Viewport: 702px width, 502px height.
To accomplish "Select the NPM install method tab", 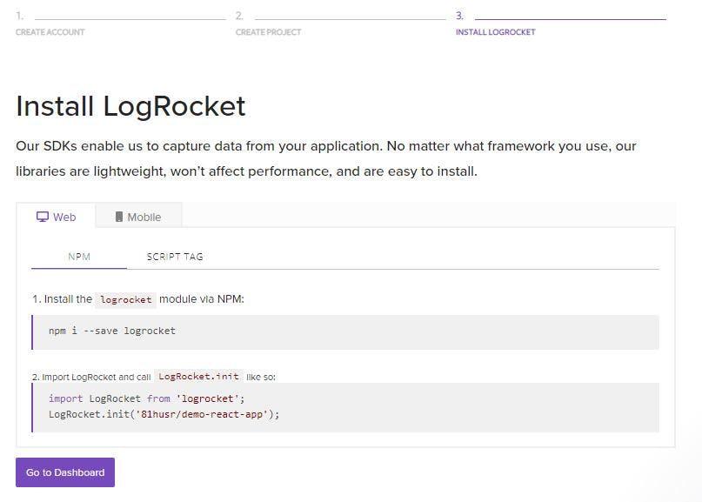I will (79, 257).
